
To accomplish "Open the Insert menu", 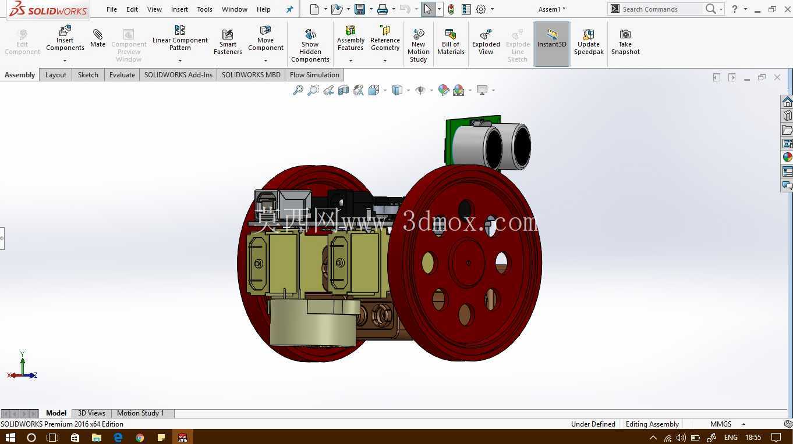I will click(x=179, y=9).
